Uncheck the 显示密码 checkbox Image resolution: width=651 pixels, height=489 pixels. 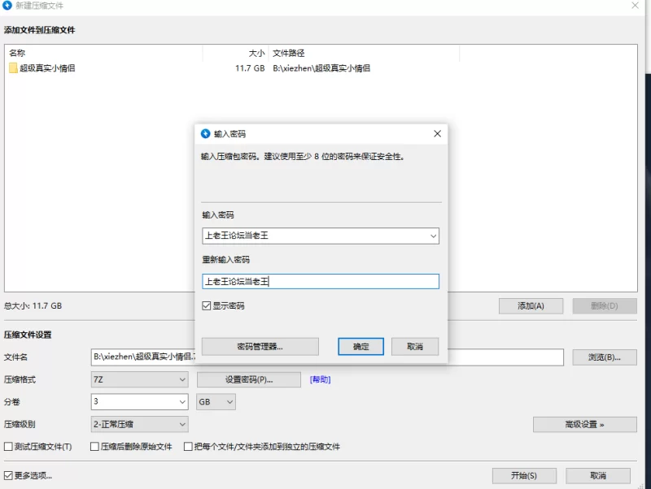pyautogui.click(x=207, y=306)
